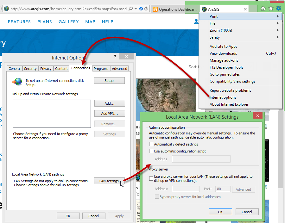285x223 pixels.
Task: Click Cancel in Internet Options dialog
Action: [94, 216]
